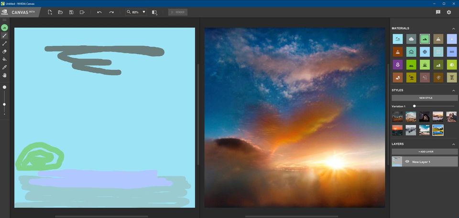This screenshot has width=459, height=218.
Task: Choose the blue wave water material
Action: pyautogui.click(x=452, y=52)
